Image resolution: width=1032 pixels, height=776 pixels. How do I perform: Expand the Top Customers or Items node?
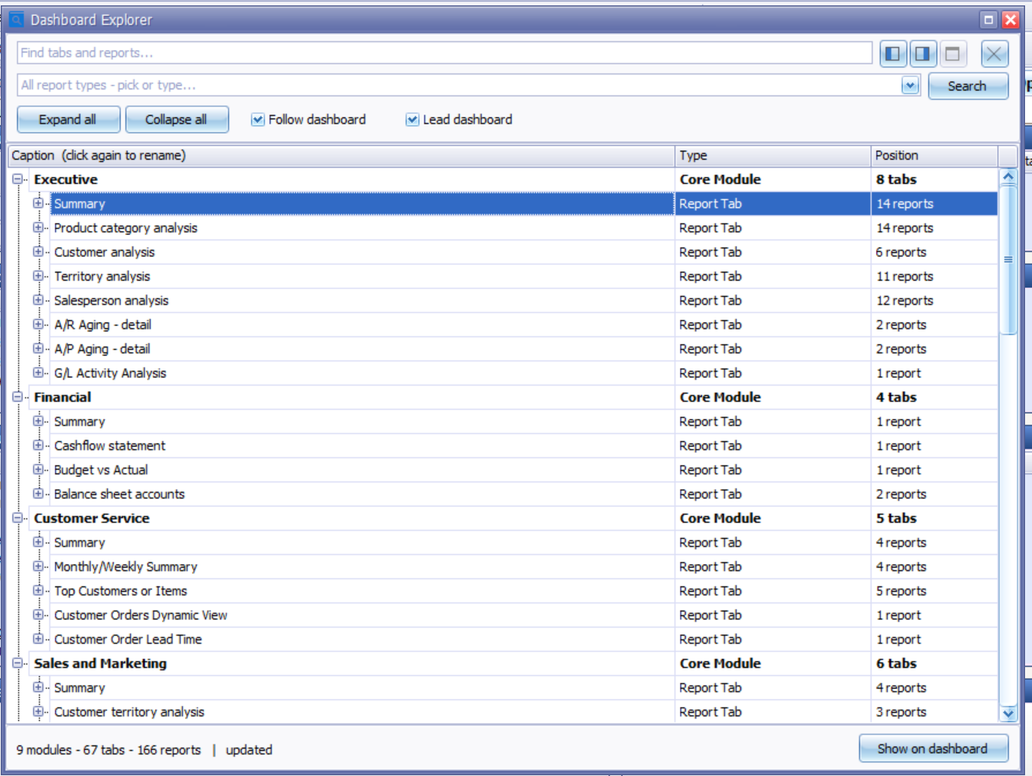pyautogui.click(x=38, y=591)
